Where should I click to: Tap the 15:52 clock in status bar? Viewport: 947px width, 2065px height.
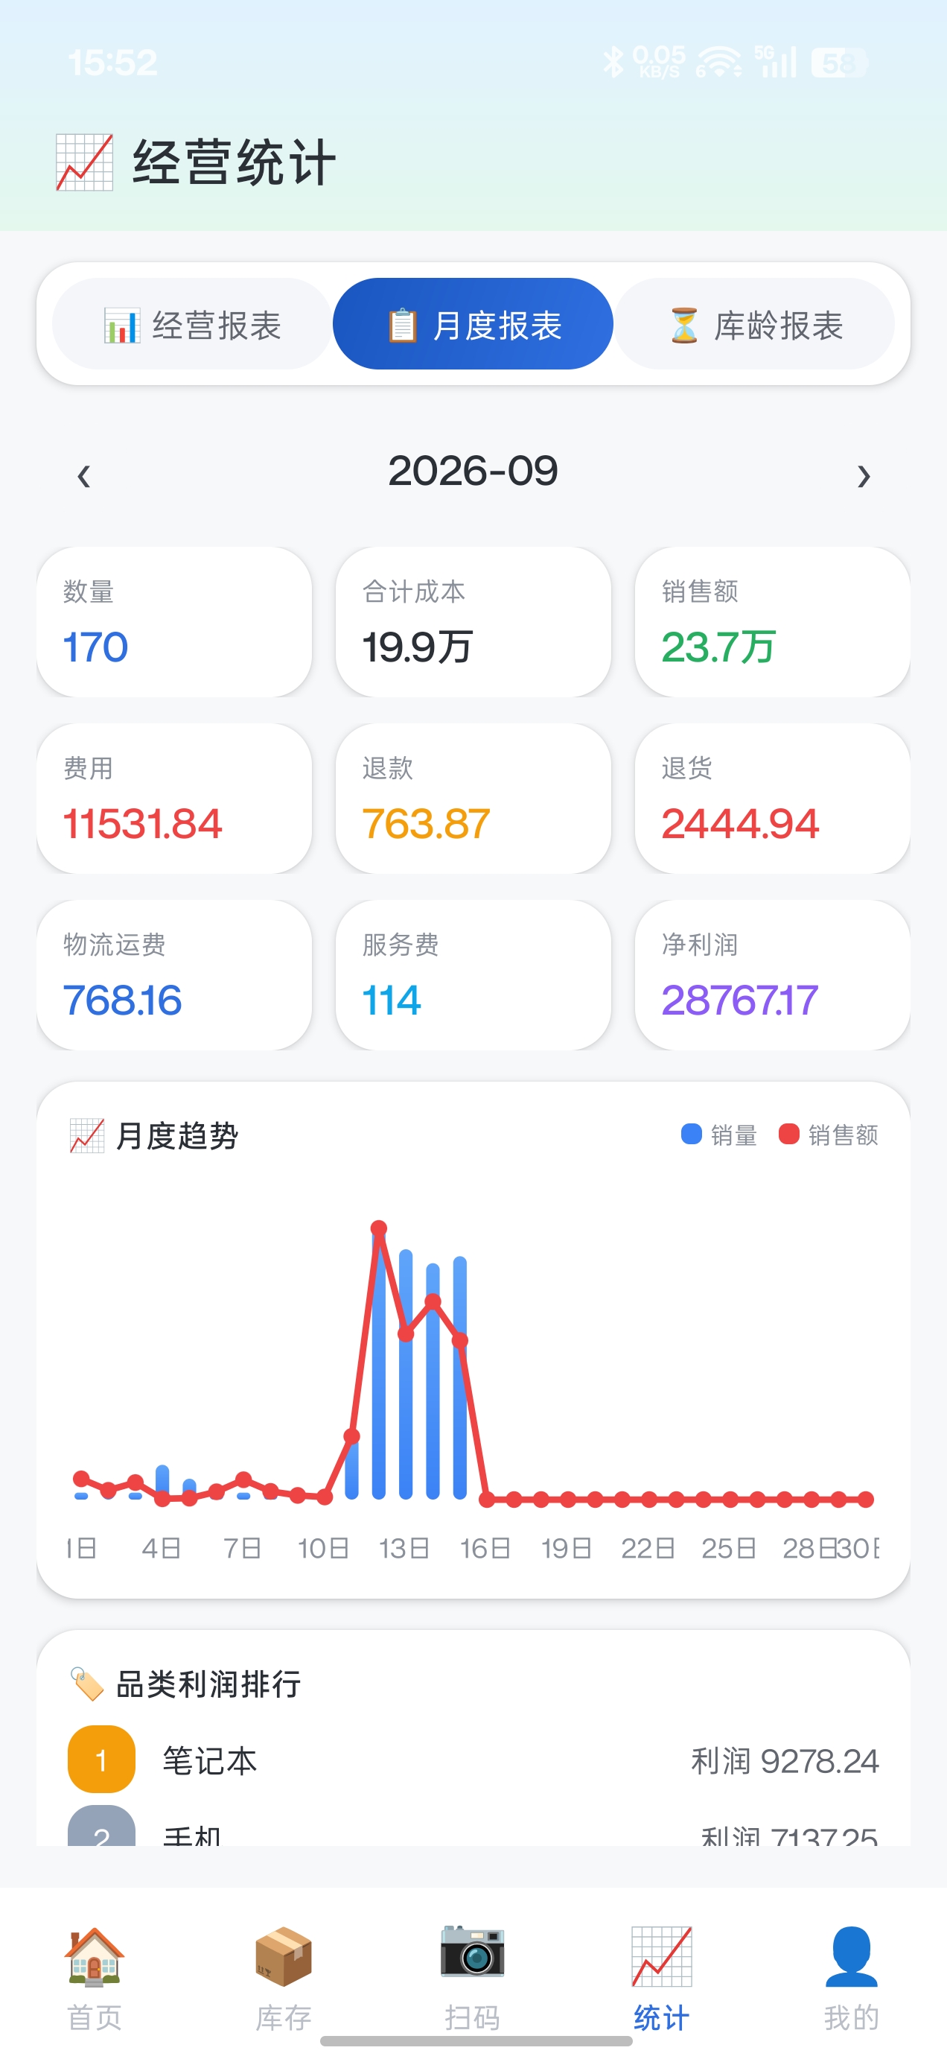[x=113, y=63]
